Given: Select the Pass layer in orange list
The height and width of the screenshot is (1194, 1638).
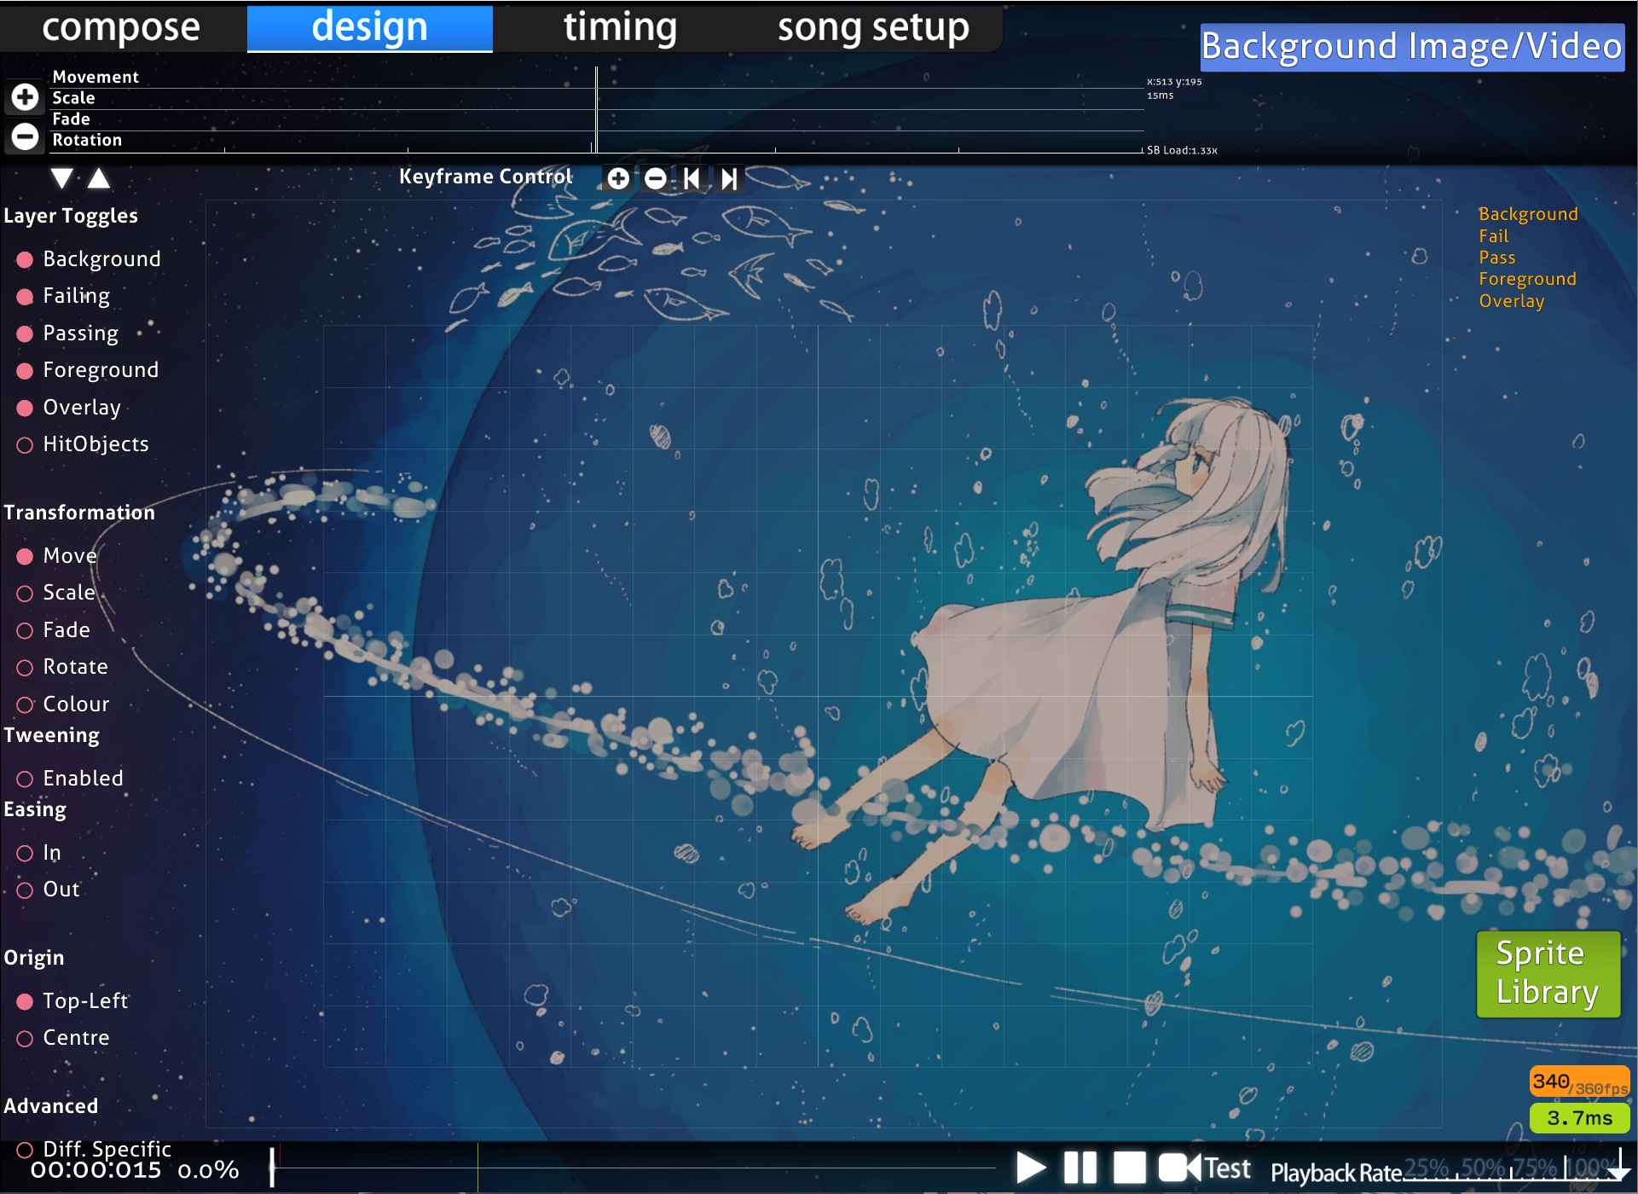Looking at the screenshot, I should point(1497,258).
